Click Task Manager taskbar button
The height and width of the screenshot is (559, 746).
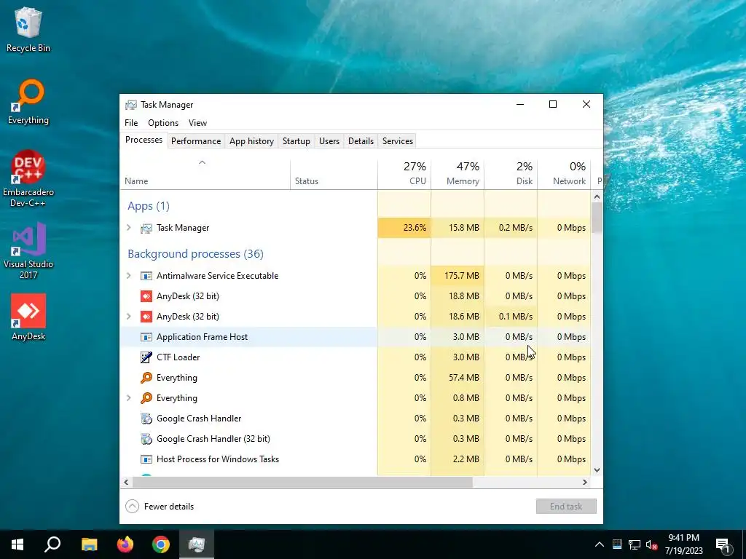pos(197,544)
